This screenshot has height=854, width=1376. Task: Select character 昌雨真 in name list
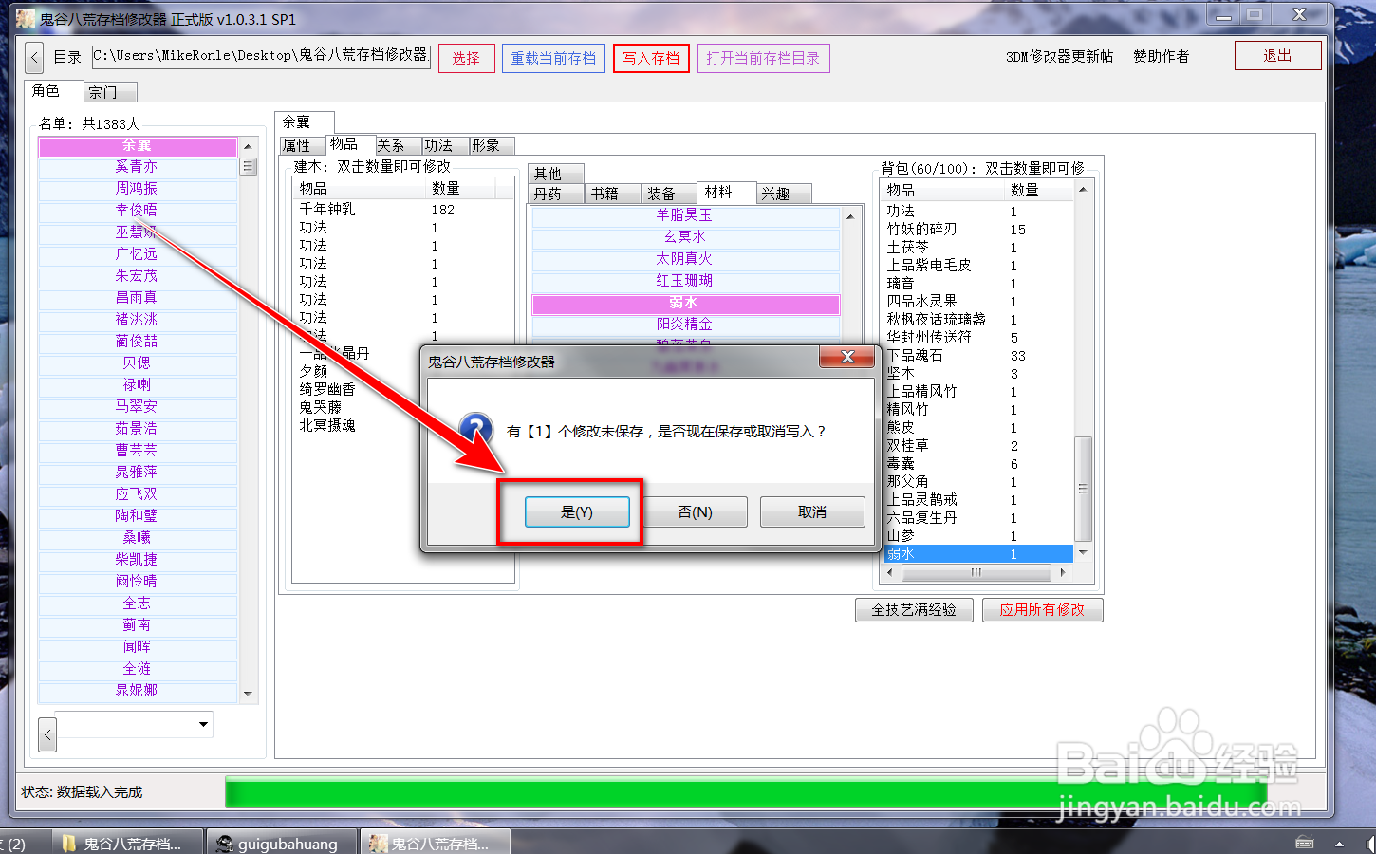tap(138, 298)
